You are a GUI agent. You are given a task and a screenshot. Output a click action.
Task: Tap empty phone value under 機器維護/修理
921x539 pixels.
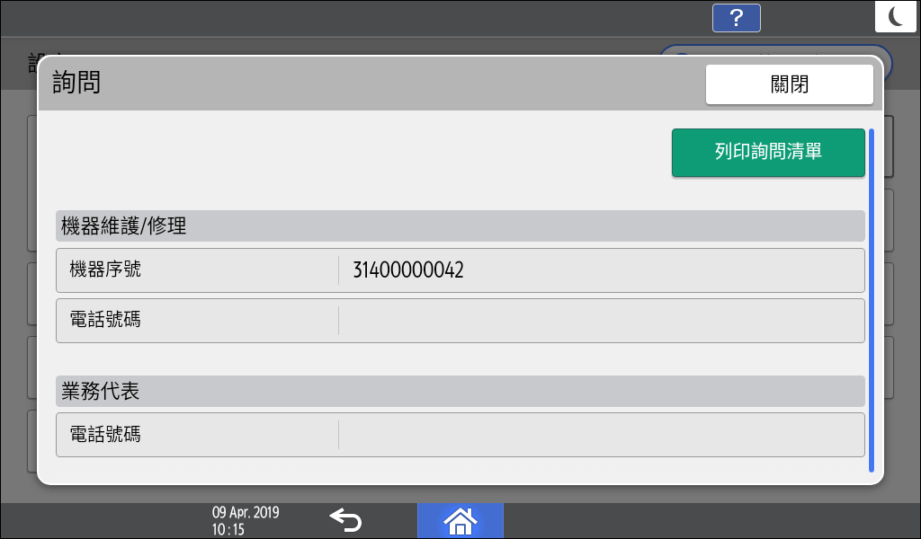click(600, 320)
